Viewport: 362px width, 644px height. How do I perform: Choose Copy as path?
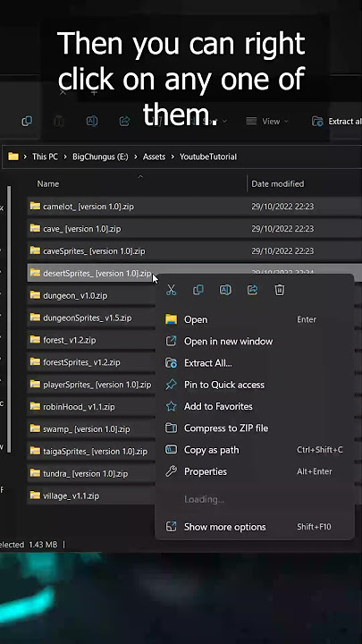(x=255, y=450)
